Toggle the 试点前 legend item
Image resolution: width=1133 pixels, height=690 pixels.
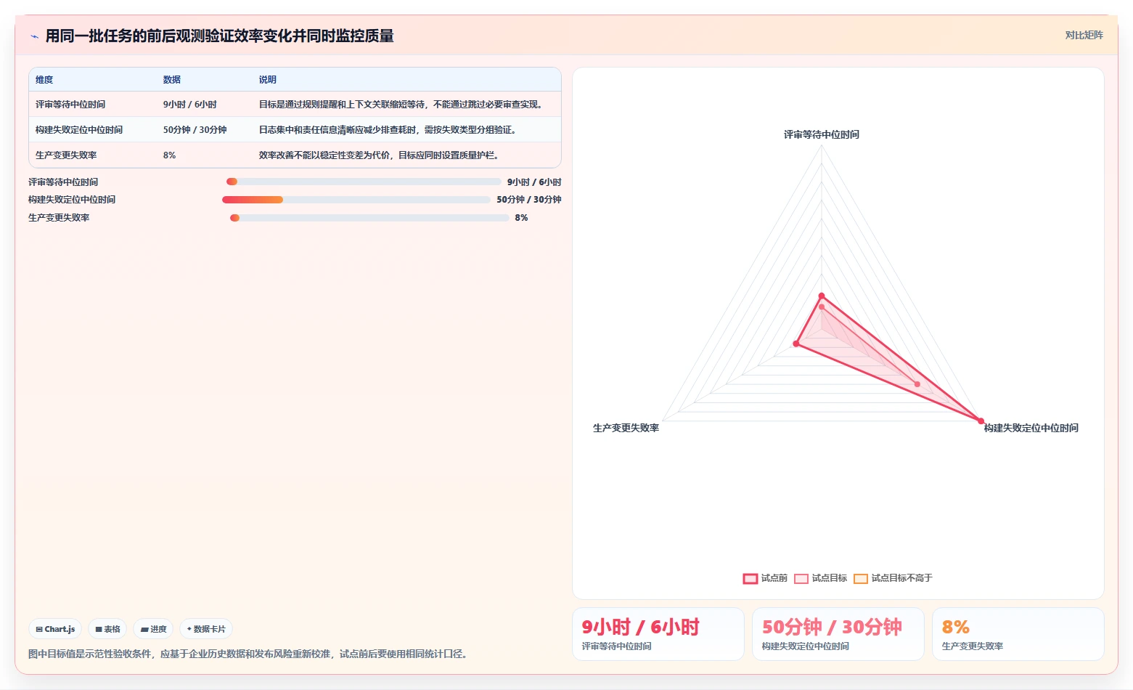click(765, 578)
